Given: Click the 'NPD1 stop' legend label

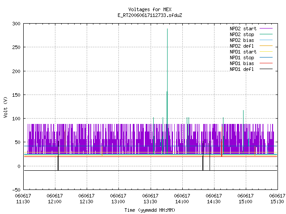Looking at the screenshot, I should [x=242, y=58].
